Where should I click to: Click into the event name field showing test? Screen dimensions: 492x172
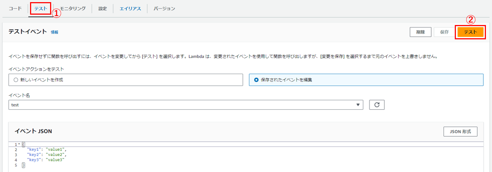186,105
